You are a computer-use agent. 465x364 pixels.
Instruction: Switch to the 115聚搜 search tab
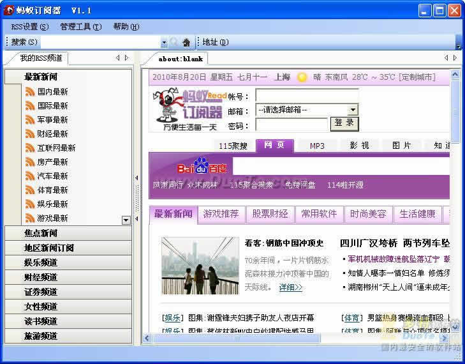pyautogui.click(x=233, y=146)
